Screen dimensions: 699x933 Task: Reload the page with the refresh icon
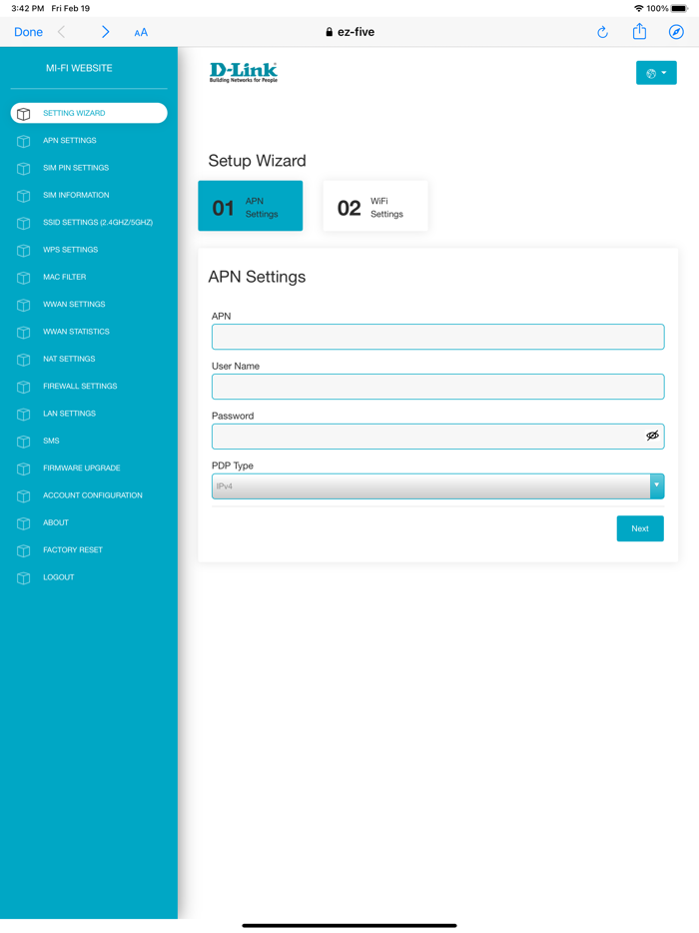602,32
